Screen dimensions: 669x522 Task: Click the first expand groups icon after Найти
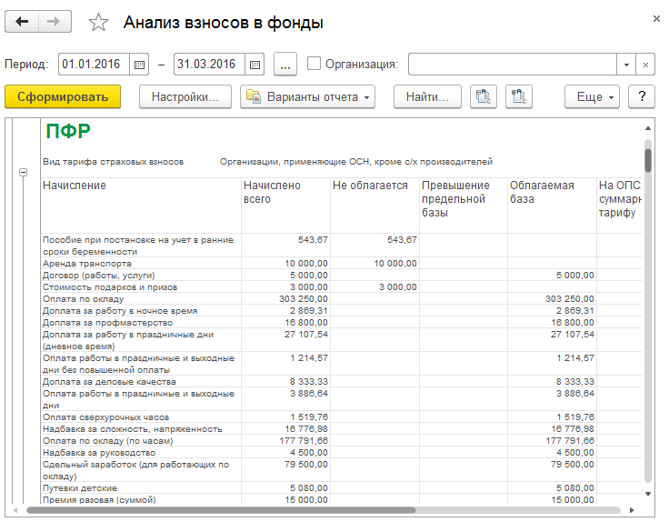click(x=484, y=96)
